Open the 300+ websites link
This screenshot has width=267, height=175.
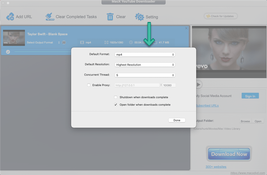coord(216,167)
